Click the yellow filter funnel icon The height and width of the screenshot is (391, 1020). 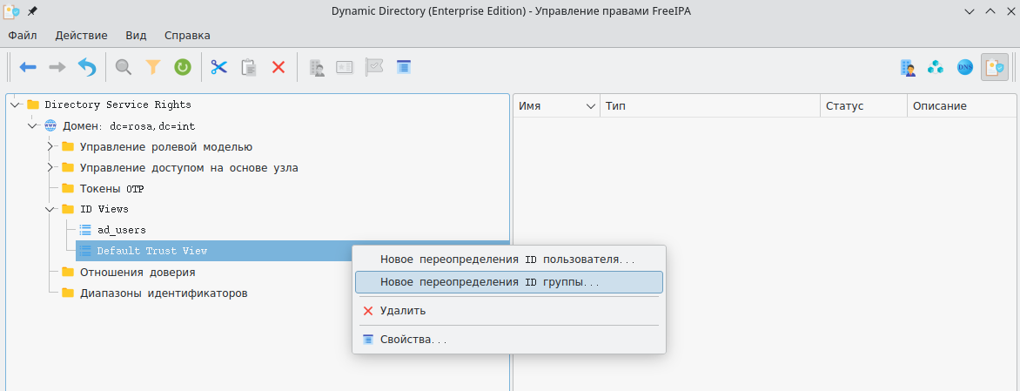point(153,67)
